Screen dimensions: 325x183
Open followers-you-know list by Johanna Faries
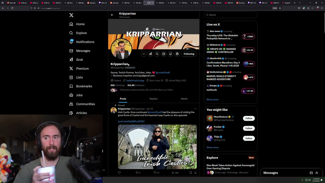tap(146, 90)
